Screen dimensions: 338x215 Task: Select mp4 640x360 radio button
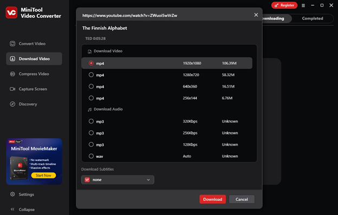tap(91, 86)
